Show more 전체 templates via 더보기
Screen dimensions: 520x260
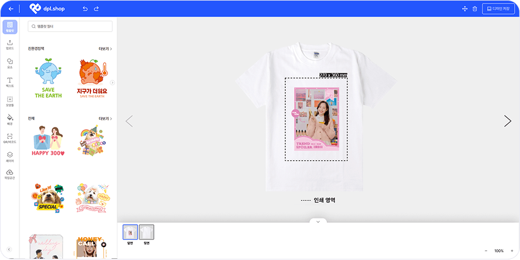click(x=105, y=119)
